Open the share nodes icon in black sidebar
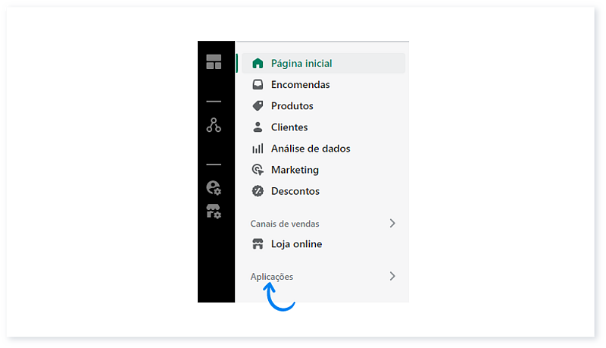The width and height of the screenshot is (606, 348). tap(214, 125)
